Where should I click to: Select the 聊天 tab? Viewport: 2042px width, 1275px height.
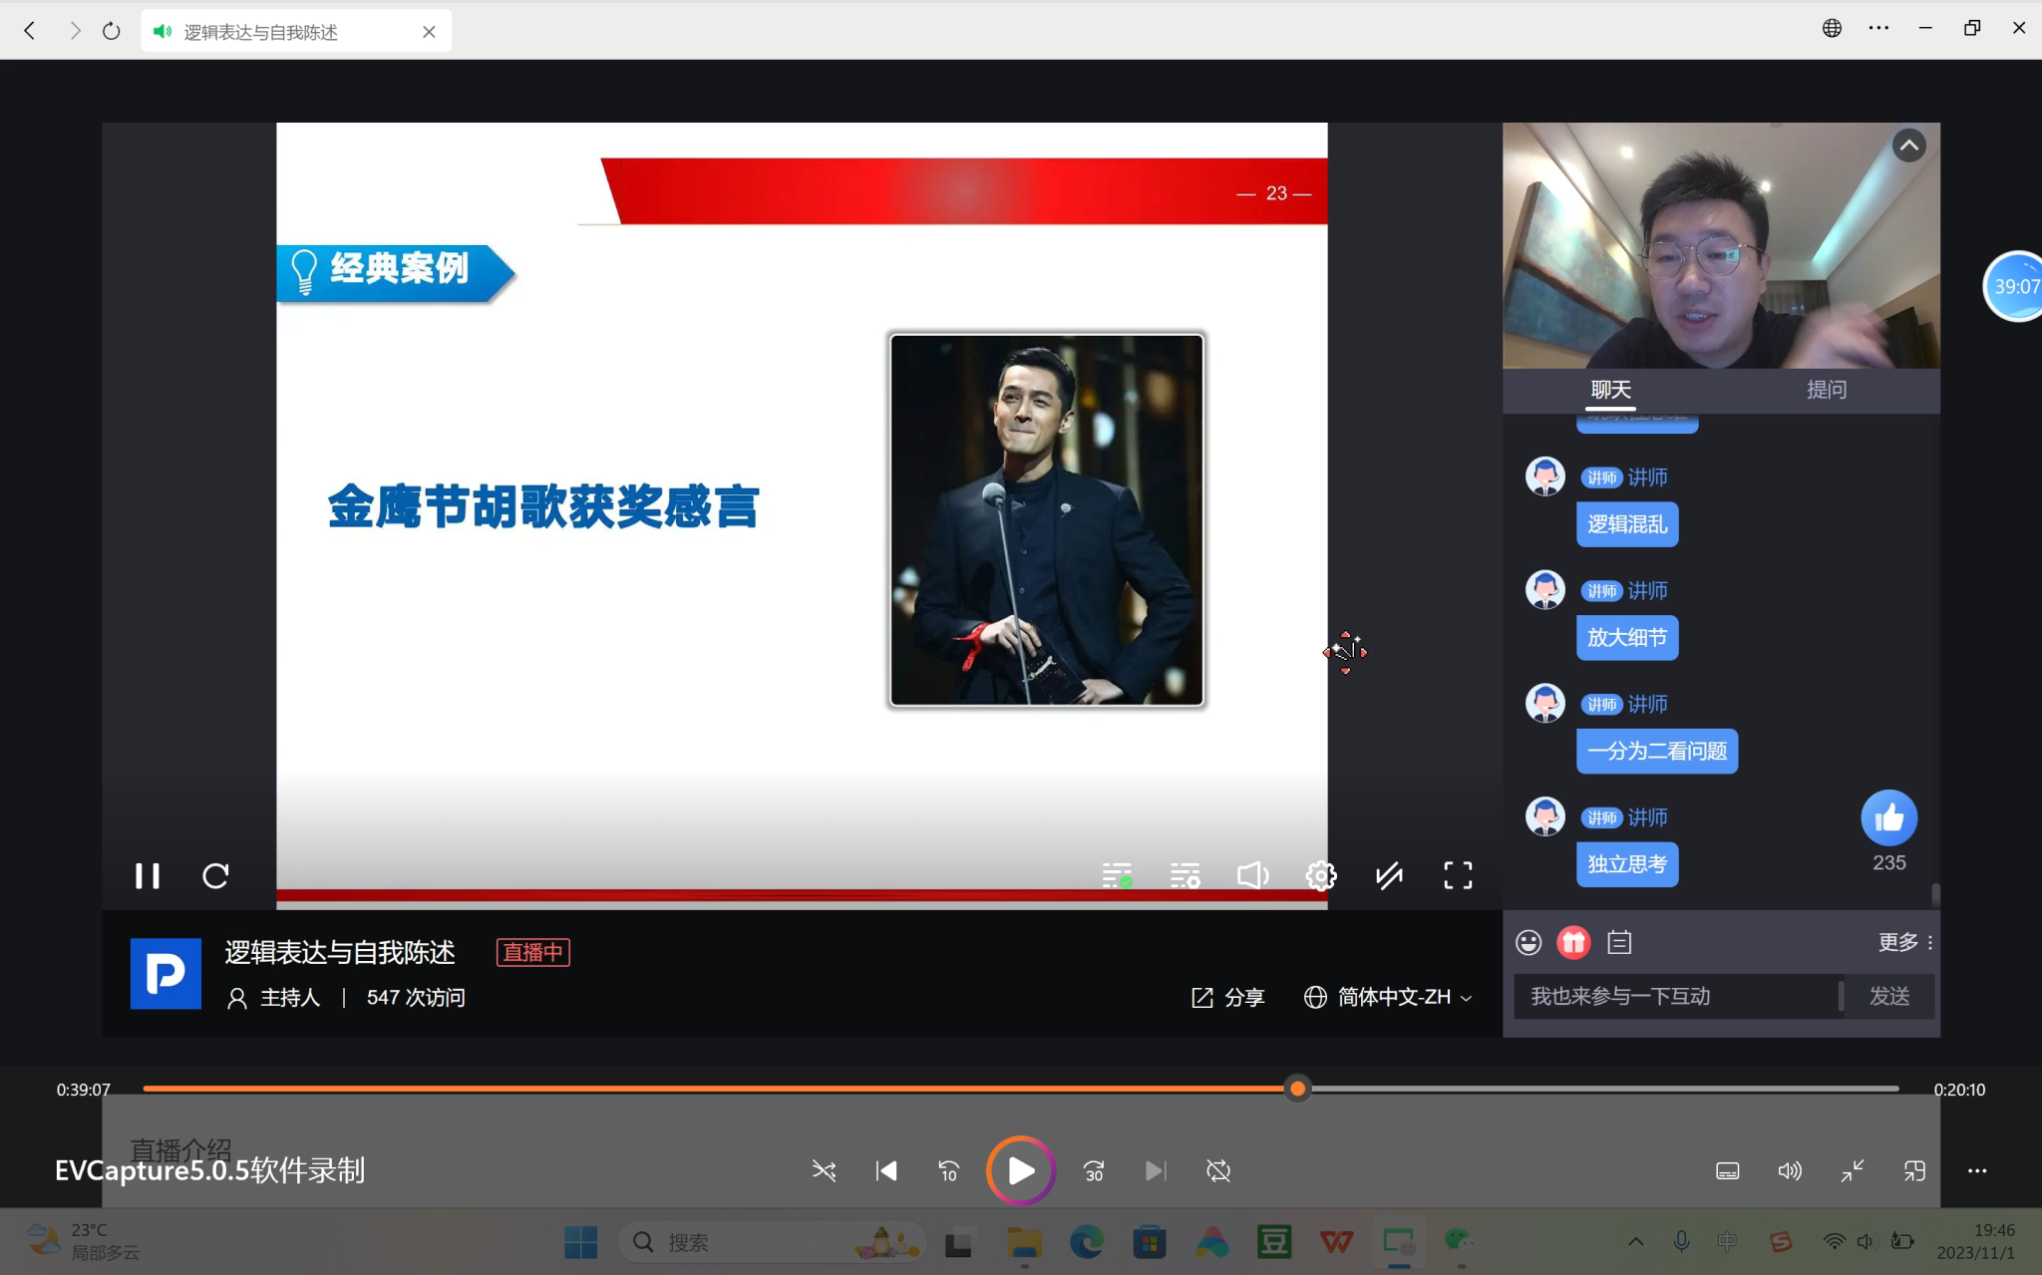(1611, 390)
